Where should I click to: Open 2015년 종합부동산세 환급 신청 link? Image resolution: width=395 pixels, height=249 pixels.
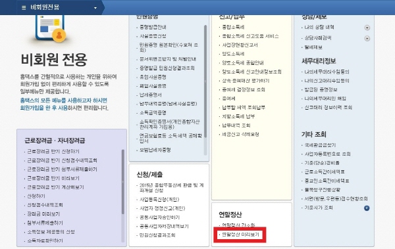[172, 188]
